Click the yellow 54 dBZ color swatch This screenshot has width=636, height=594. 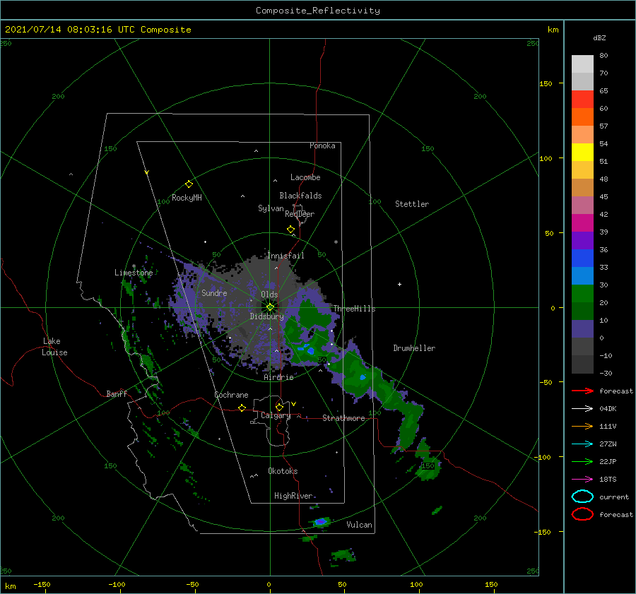(582, 152)
